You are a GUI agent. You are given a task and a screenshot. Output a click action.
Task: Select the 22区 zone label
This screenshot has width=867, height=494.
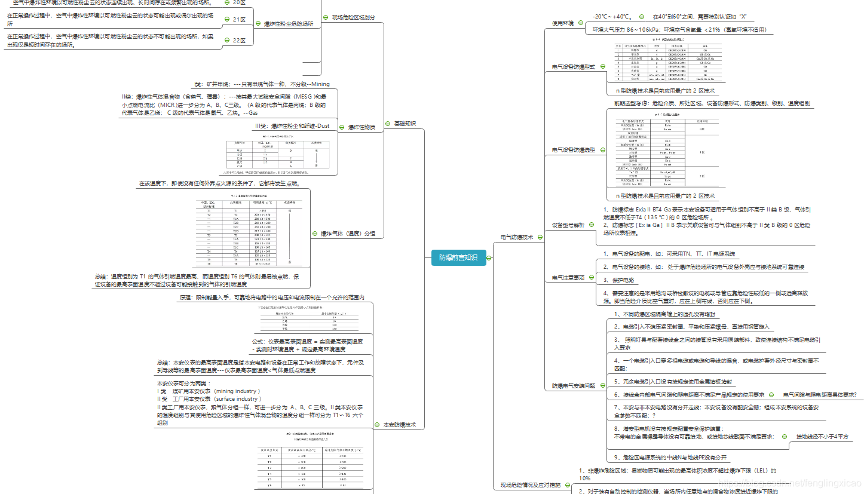point(239,40)
